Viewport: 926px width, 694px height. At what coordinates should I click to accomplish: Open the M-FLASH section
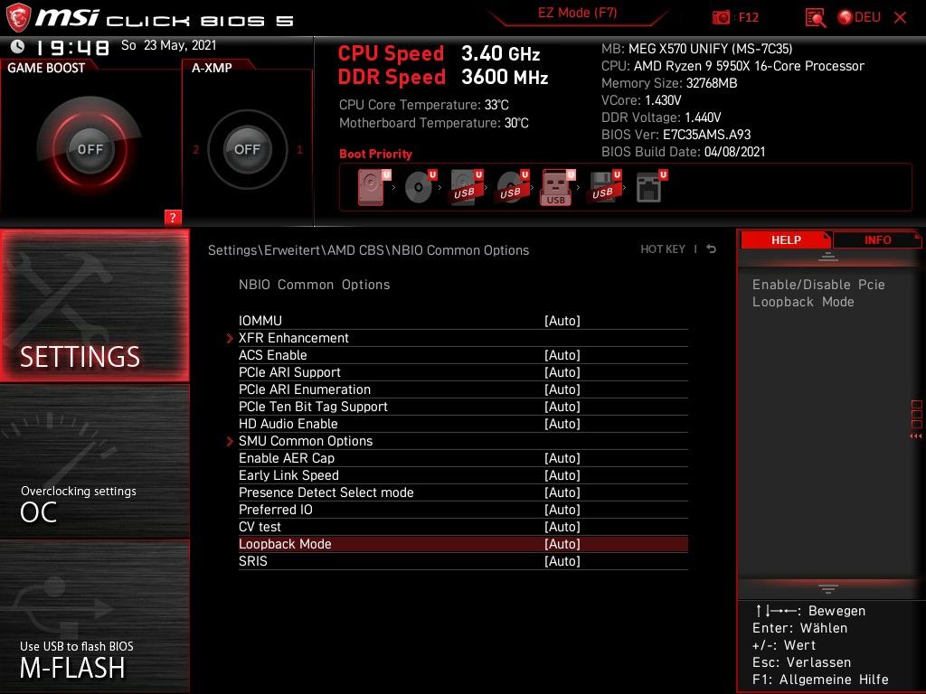(94, 616)
